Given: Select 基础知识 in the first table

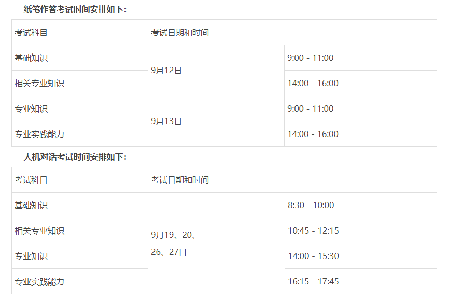Looking at the screenshot, I should pyautogui.click(x=31, y=58).
